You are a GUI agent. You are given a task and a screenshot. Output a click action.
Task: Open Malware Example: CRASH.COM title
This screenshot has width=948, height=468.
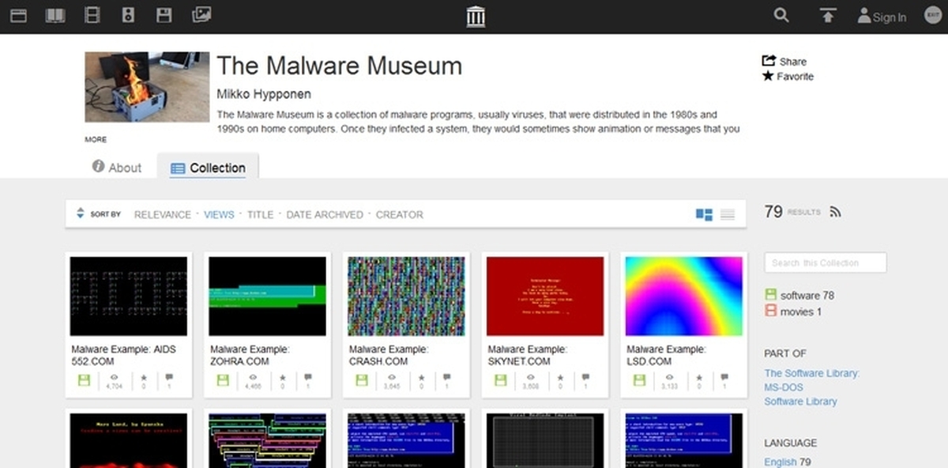[x=389, y=355]
